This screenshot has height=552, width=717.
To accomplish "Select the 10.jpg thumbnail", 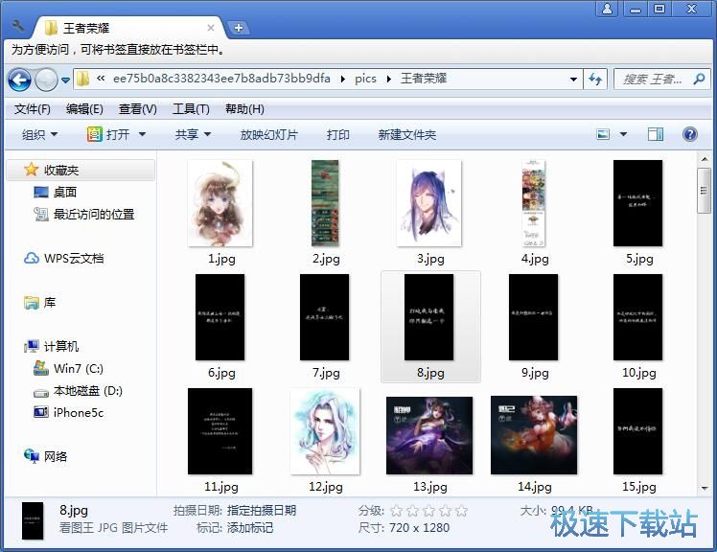I will [x=637, y=317].
